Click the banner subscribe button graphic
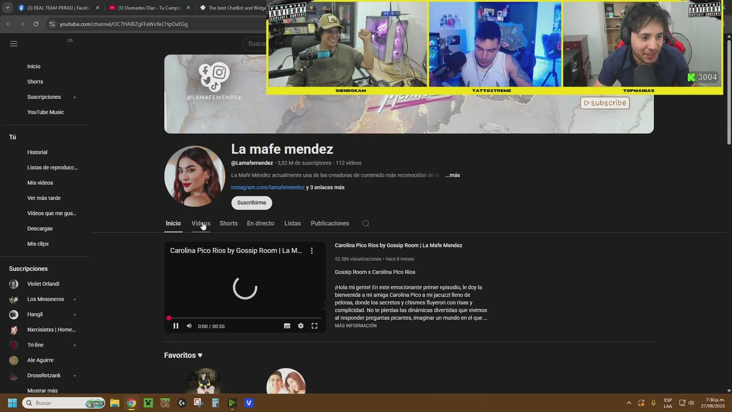Image resolution: width=732 pixels, height=412 pixels. click(604, 103)
